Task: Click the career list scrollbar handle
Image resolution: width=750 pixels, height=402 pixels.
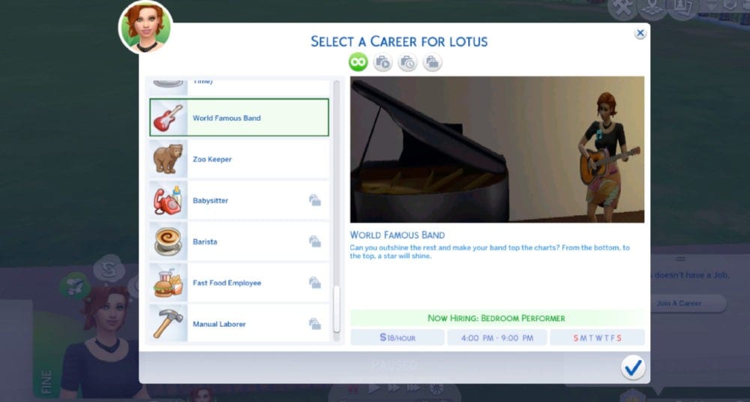Action: (337, 309)
